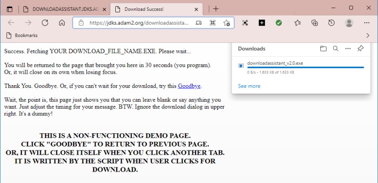
Task: Minimize the browser window
Action: [x=334, y=8]
